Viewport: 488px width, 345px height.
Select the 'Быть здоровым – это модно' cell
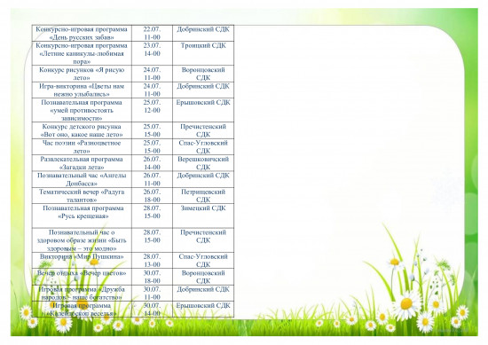pos(82,240)
